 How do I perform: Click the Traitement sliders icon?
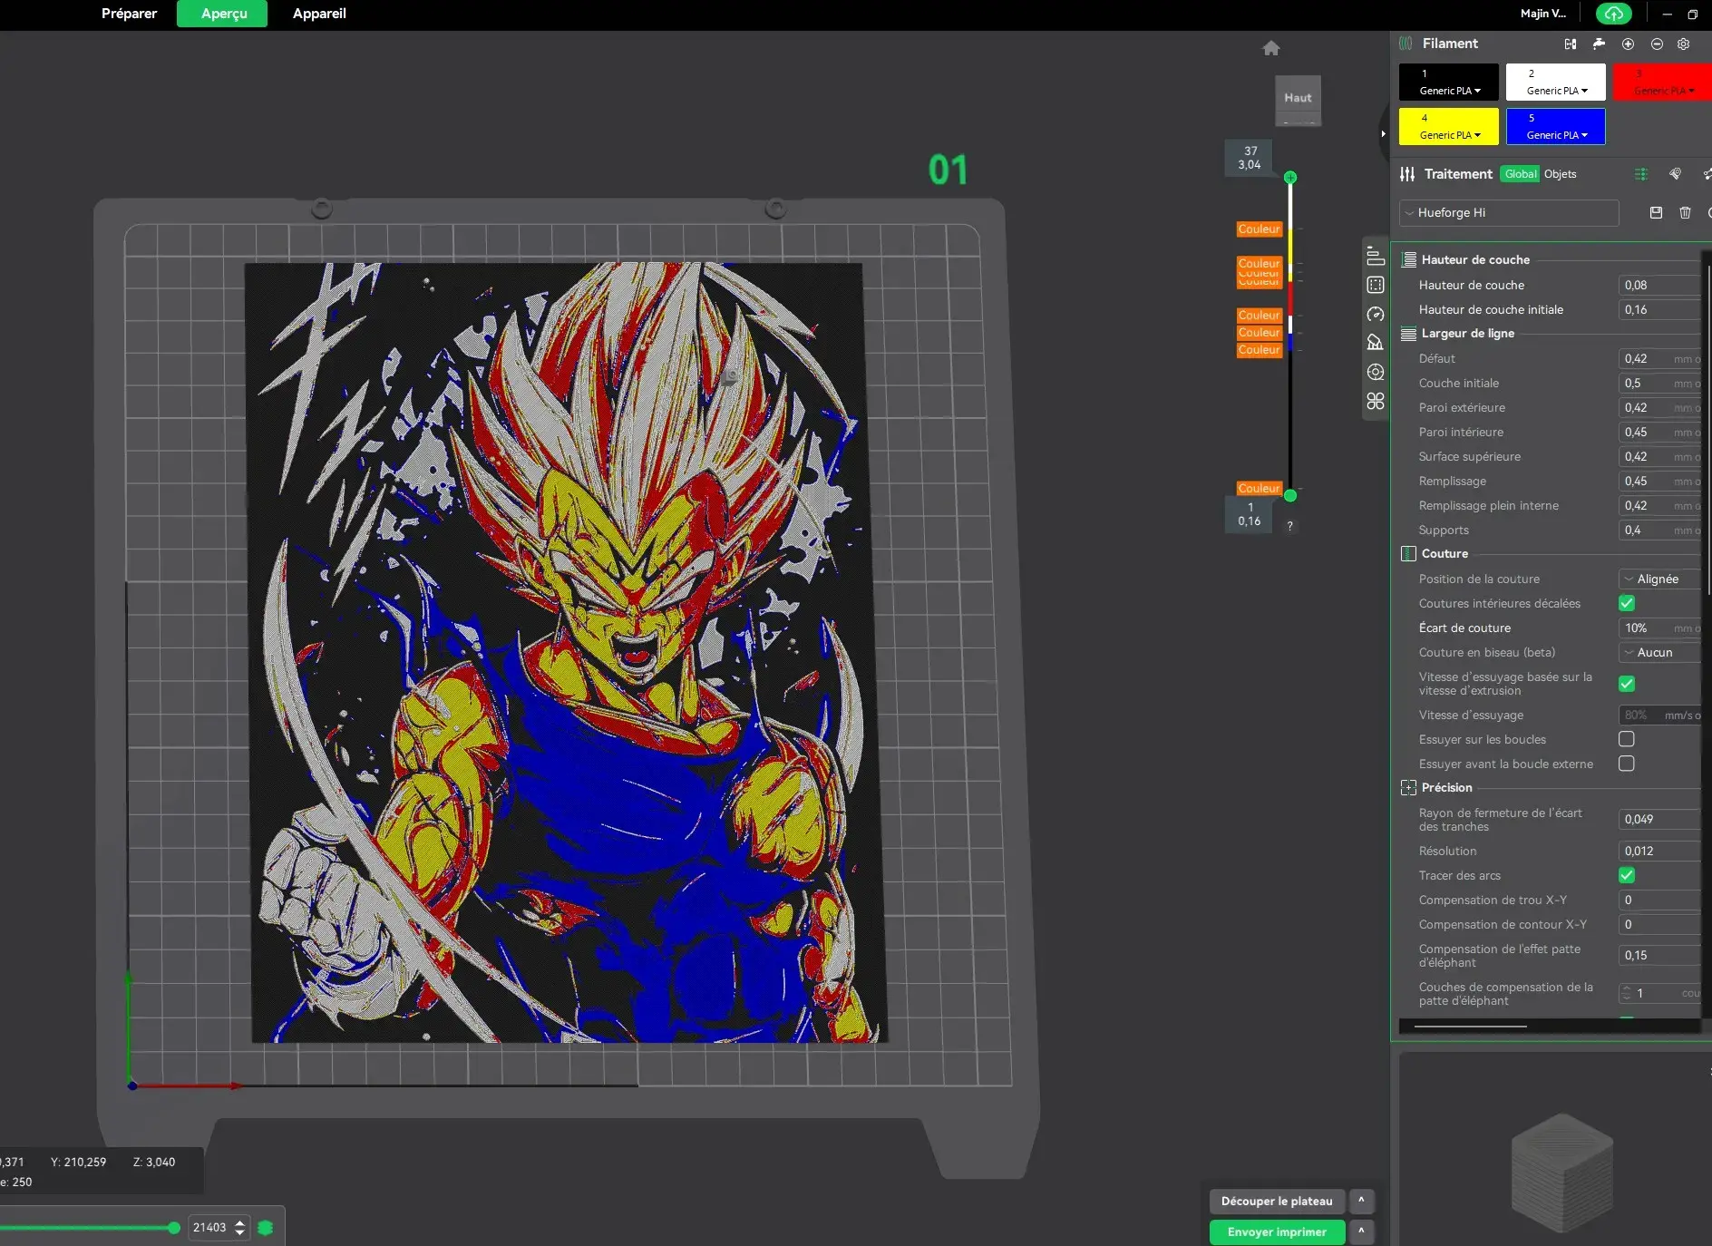pos(1407,174)
